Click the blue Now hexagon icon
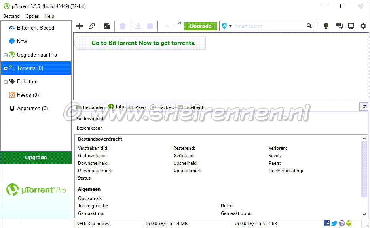 12,41
